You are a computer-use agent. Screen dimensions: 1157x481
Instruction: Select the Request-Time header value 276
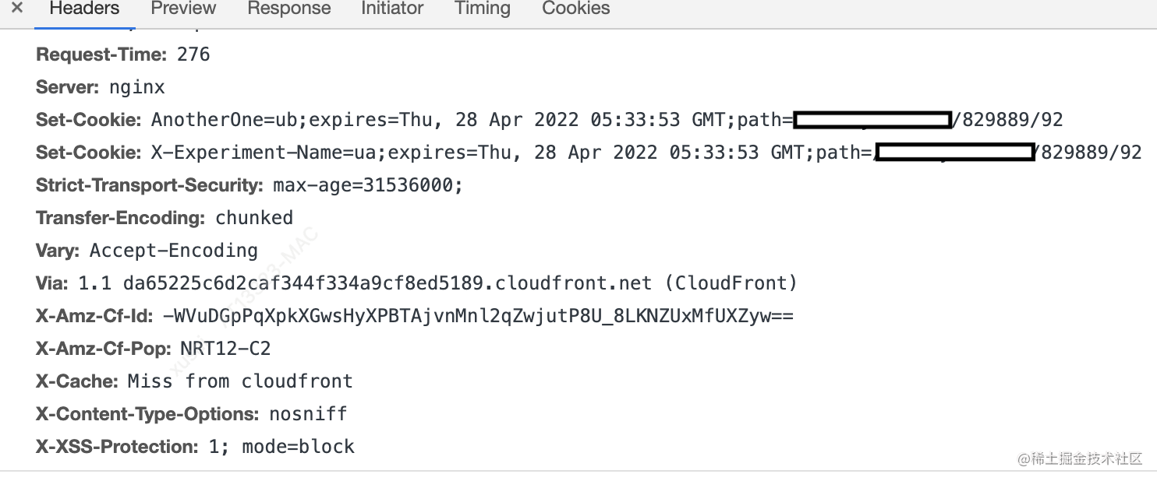pyautogui.click(x=193, y=54)
